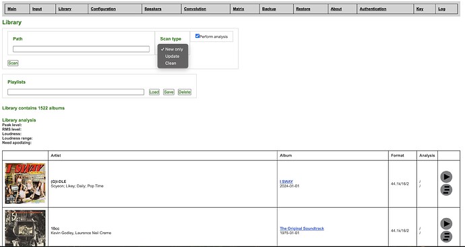465x247 pixels.
Task: Focus the Path input field
Action: coord(81,49)
